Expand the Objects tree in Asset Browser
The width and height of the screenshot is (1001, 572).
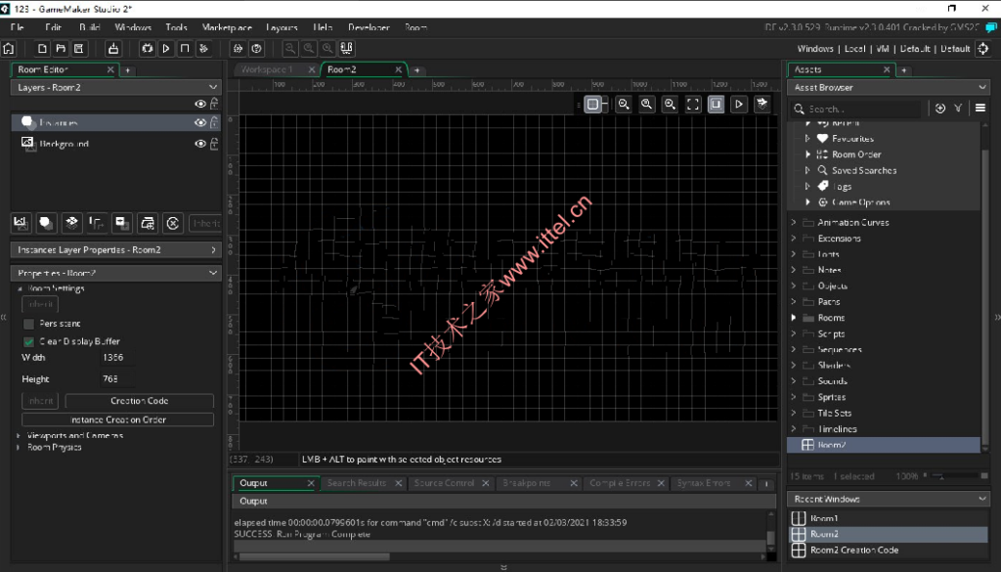[x=793, y=285]
